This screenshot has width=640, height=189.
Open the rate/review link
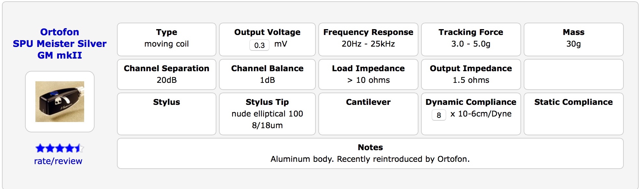tap(58, 161)
